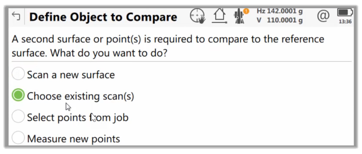The width and height of the screenshot is (362, 154).
Task: Tap the Hz 142.0001 g angle reading
Action: (280, 11)
